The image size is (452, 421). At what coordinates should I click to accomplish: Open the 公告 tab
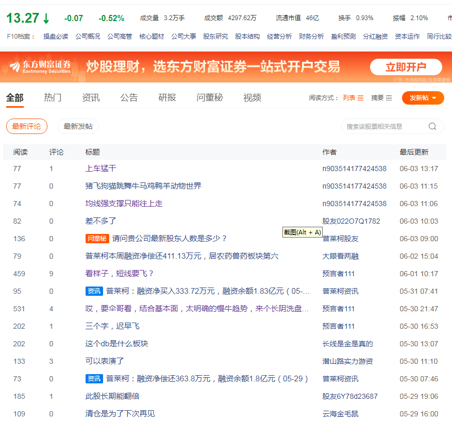coord(129,97)
